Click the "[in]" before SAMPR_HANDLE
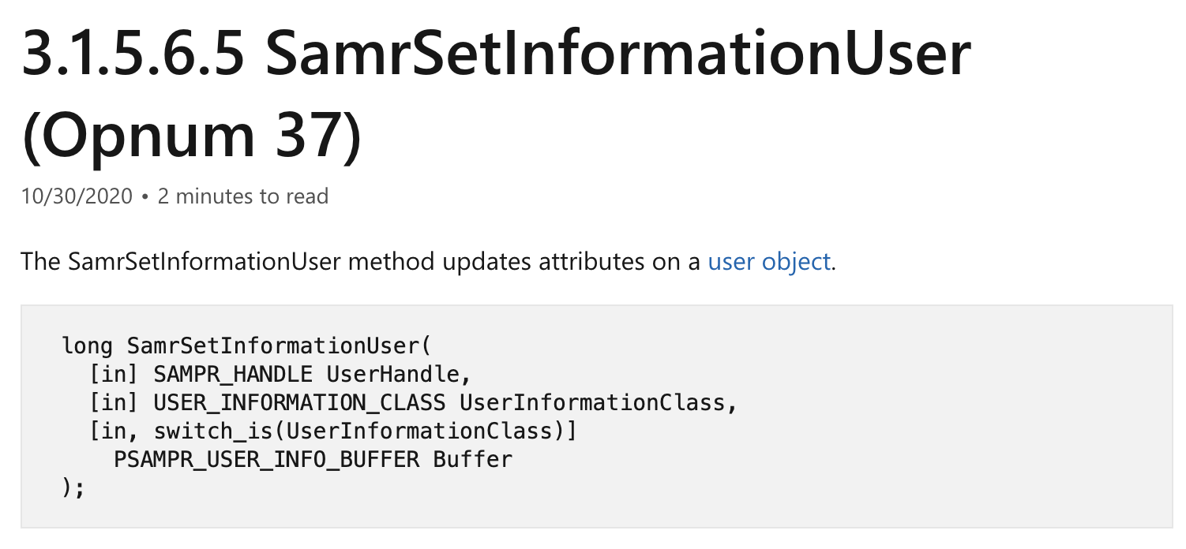1186x549 pixels. pyautogui.click(x=115, y=374)
